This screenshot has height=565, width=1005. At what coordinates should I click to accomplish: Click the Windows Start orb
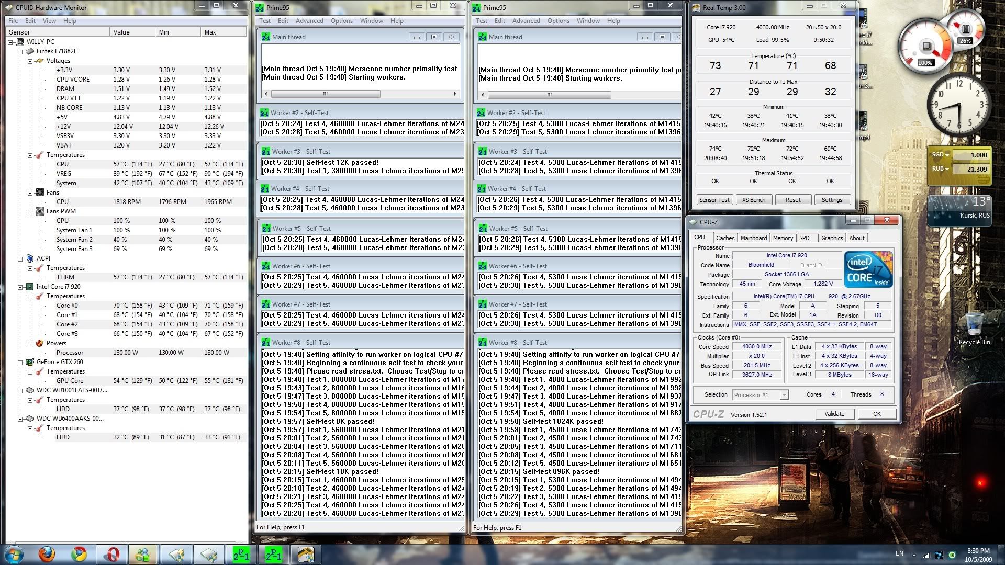point(14,554)
